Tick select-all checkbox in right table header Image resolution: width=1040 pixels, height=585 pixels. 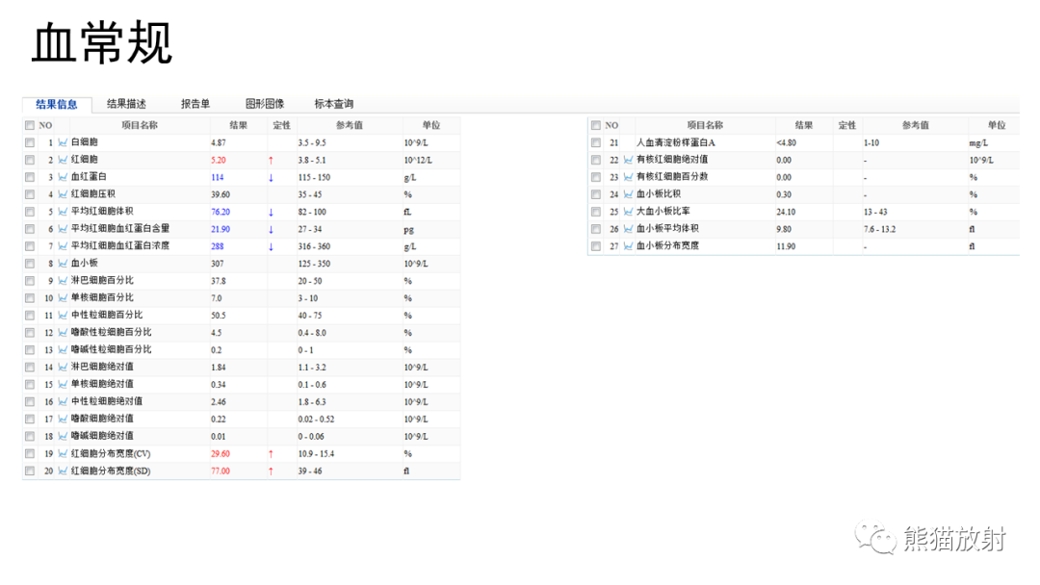click(596, 125)
